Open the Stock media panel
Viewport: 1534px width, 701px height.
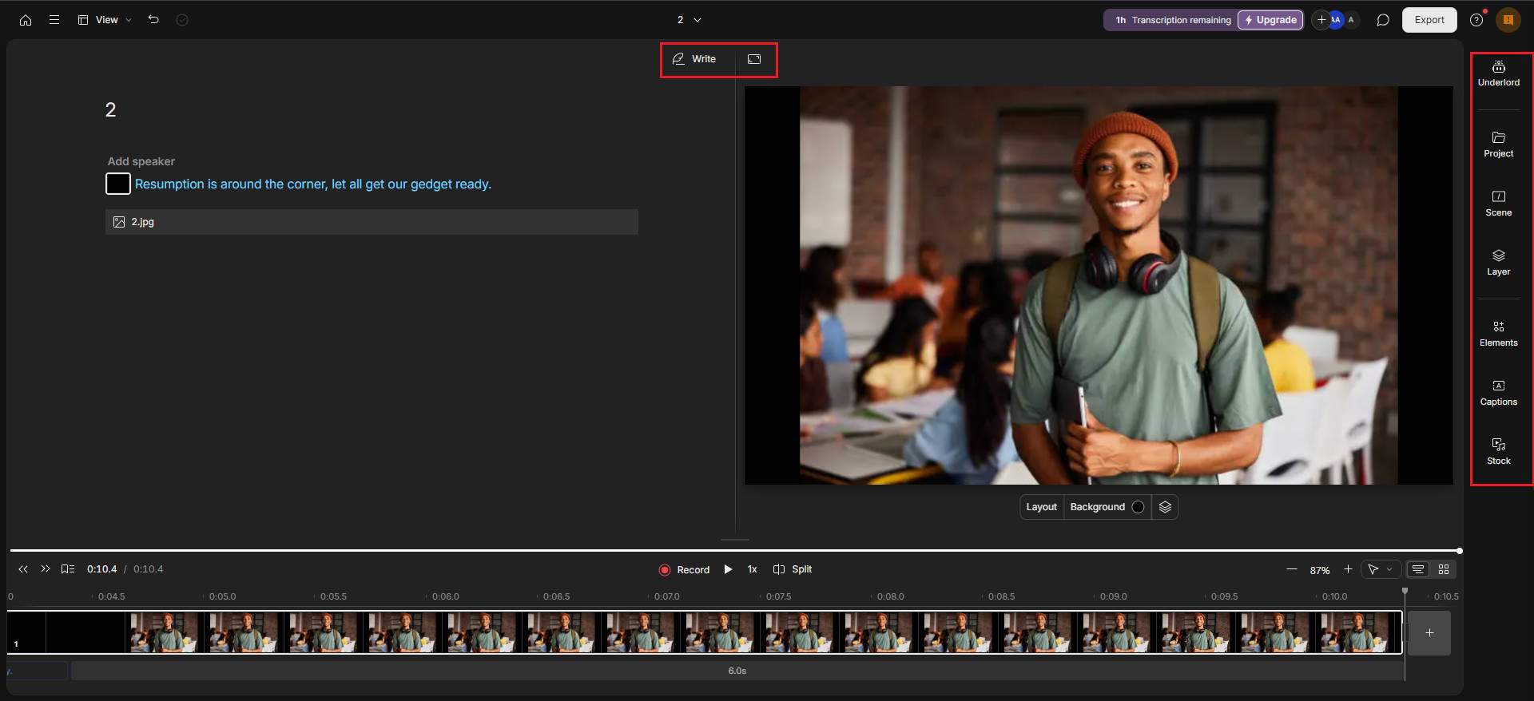[1498, 452]
